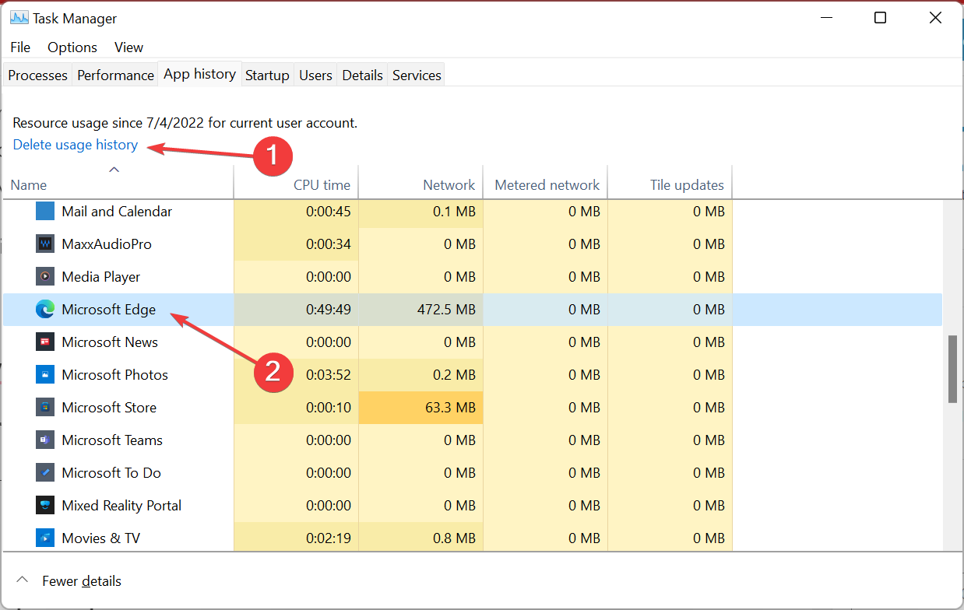This screenshot has width=964, height=610.
Task: Click the 0:49:49 CPU time value
Action: pos(327,310)
